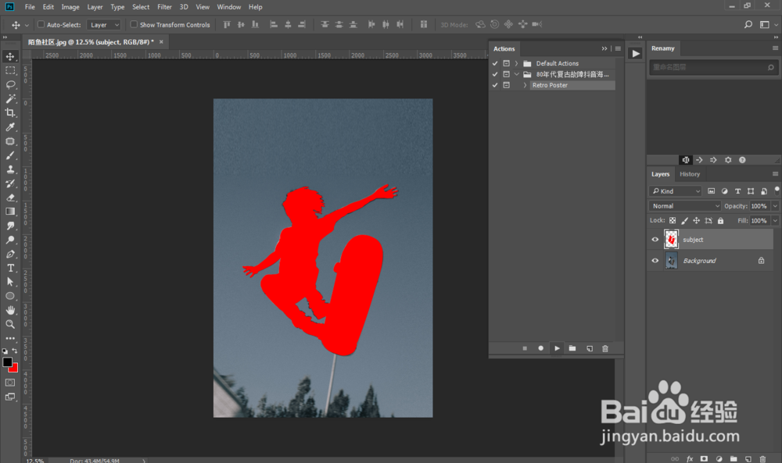Viewport: 782px width, 463px height.
Task: Expand the Default Actions set
Action: pyautogui.click(x=517, y=63)
